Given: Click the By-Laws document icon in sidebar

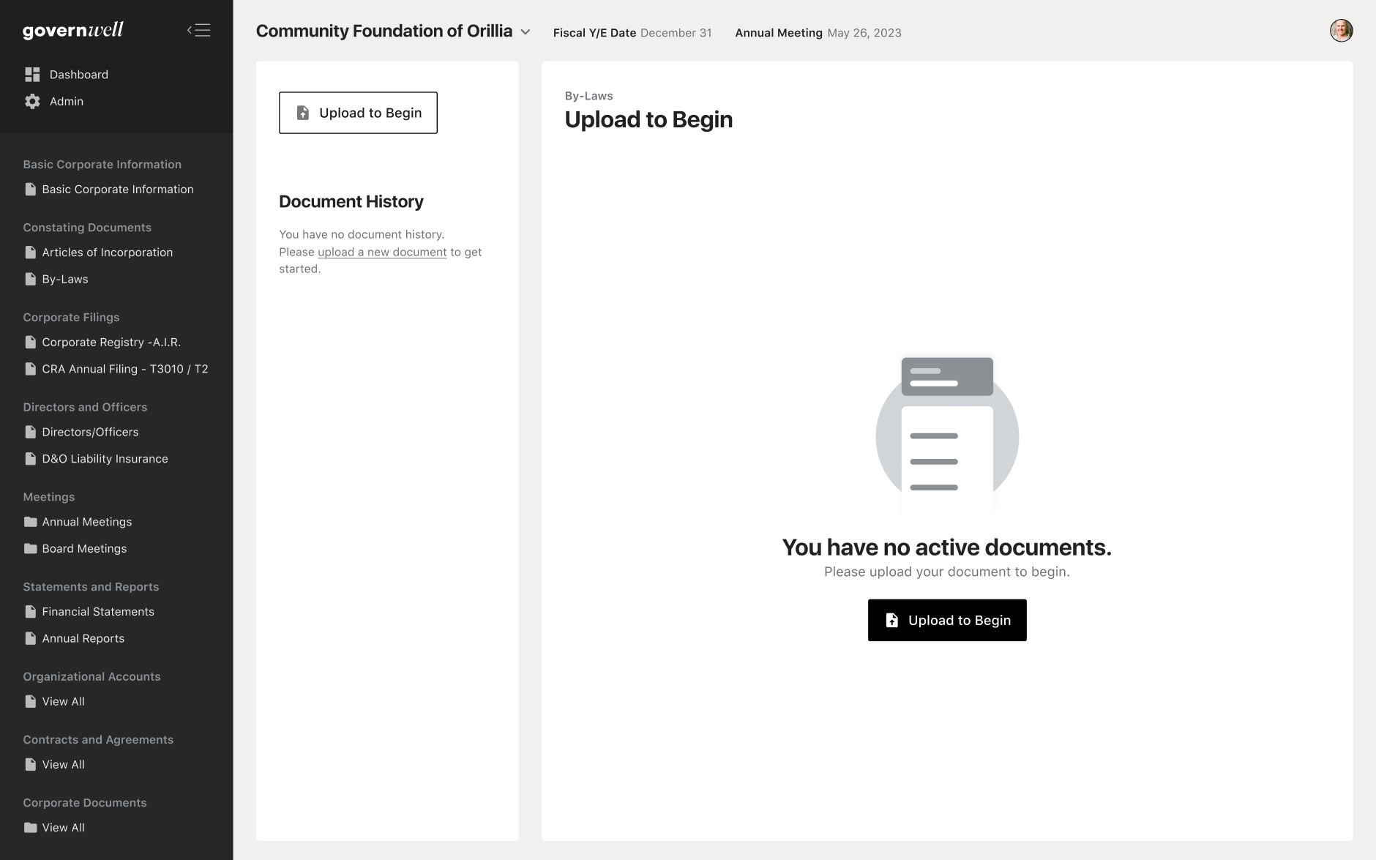Looking at the screenshot, I should pyautogui.click(x=30, y=280).
